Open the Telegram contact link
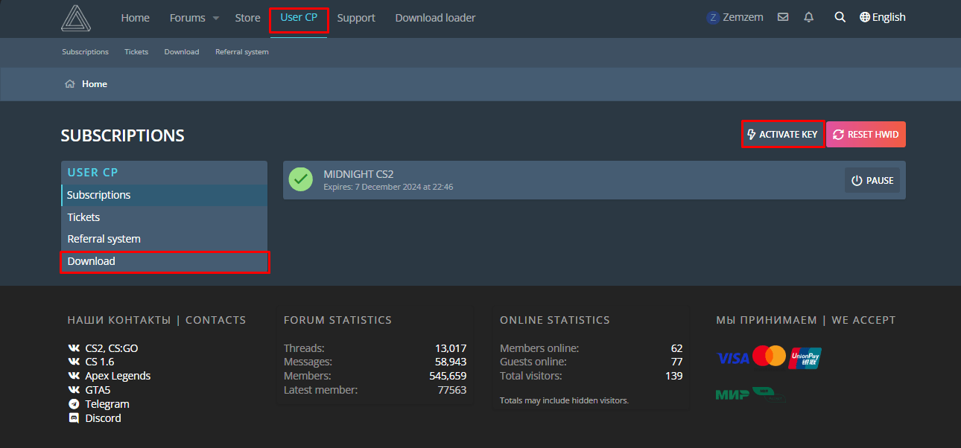 click(107, 404)
